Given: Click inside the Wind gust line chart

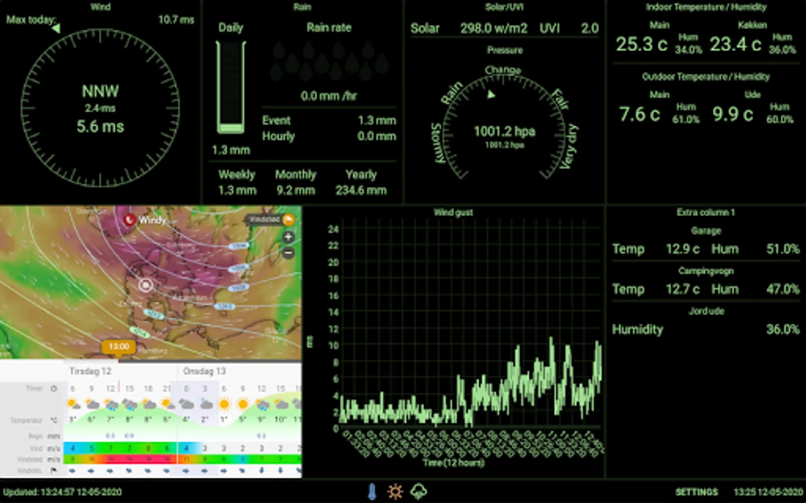Looking at the screenshot, I should (470, 324).
